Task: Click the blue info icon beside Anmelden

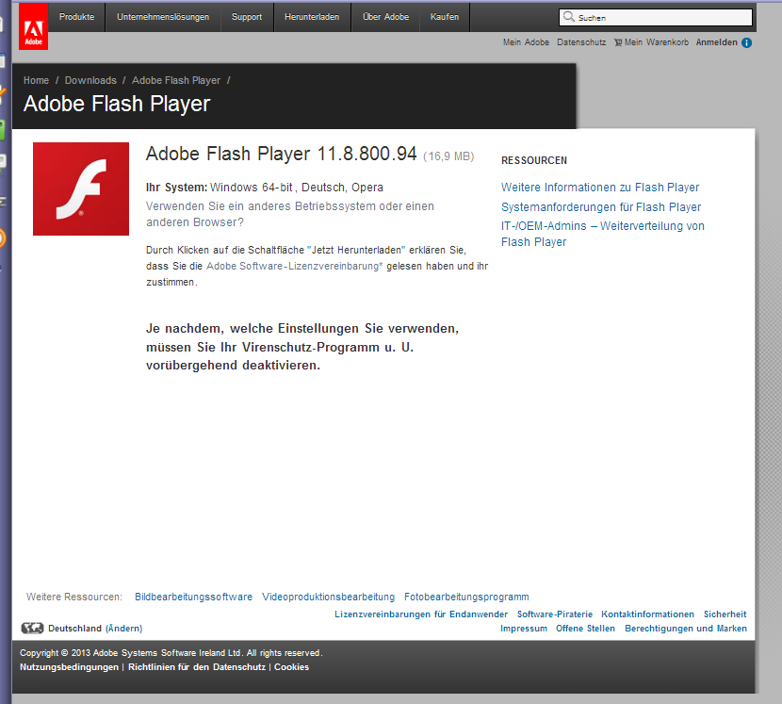Action: coord(746,42)
